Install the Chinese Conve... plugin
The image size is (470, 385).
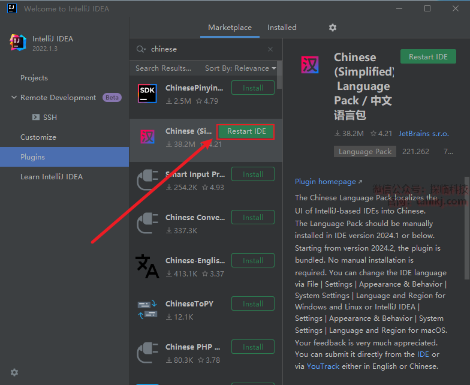coord(253,217)
